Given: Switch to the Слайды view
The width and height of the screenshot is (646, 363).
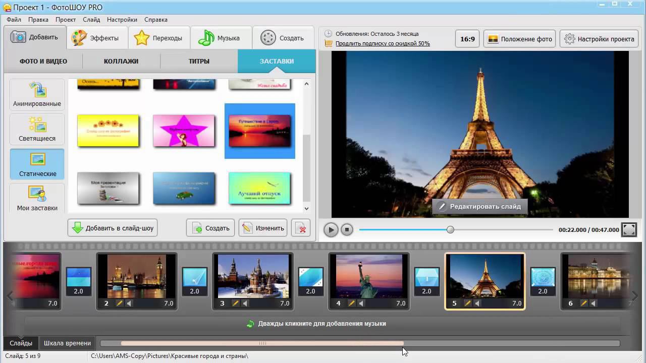Looking at the screenshot, I should tap(21, 343).
